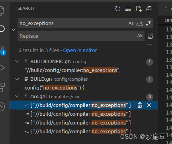Replace the highlighted cxx.gni match
Screen dimensions: 172x144
[x=140, y=105]
